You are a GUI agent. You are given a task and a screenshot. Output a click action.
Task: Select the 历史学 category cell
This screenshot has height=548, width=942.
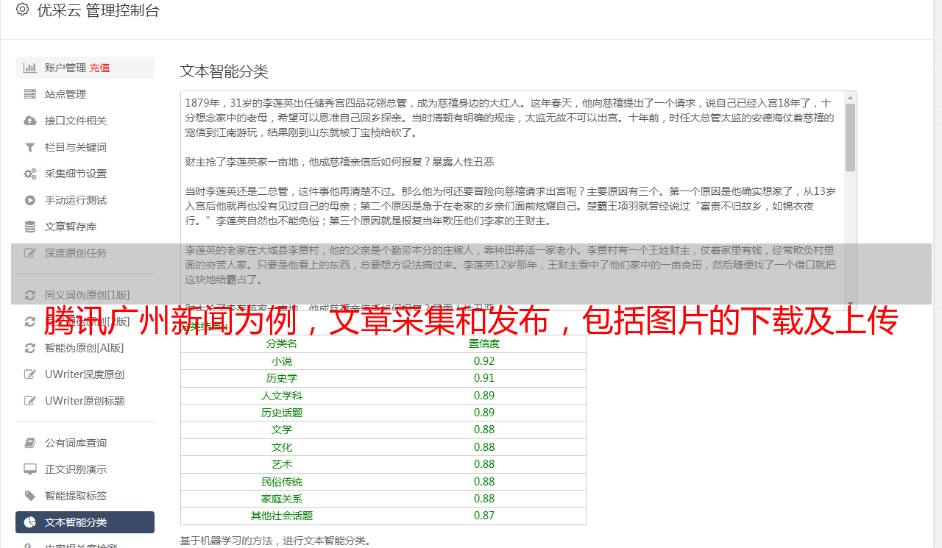click(282, 378)
